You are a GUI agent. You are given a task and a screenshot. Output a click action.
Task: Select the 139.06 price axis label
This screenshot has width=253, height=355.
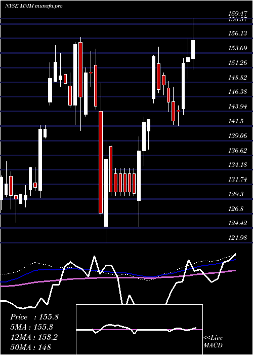[238, 135]
